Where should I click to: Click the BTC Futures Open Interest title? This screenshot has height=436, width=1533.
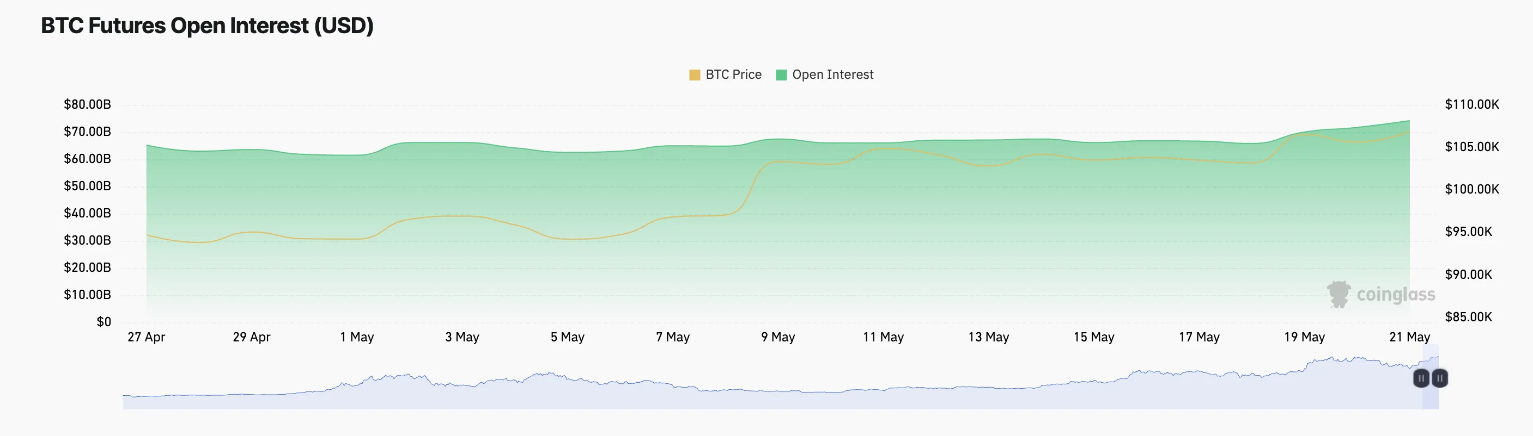point(207,26)
